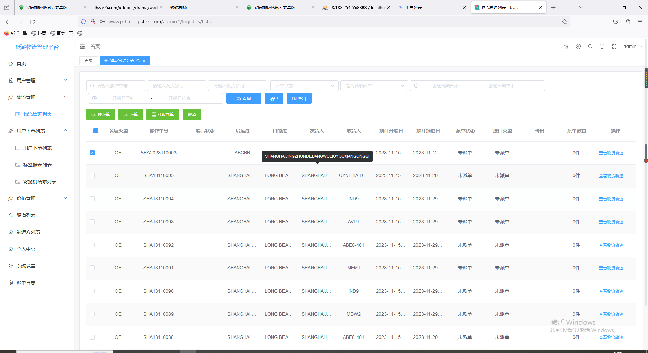Open the Firefox application menu
The height and width of the screenshot is (353, 648).
pyautogui.click(x=640, y=22)
